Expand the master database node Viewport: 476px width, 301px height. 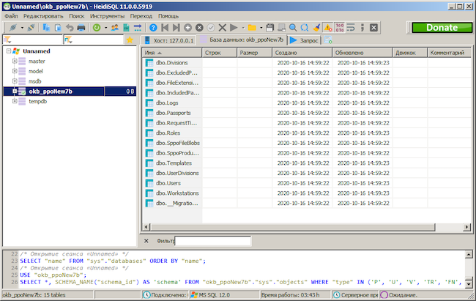[15, 62]
